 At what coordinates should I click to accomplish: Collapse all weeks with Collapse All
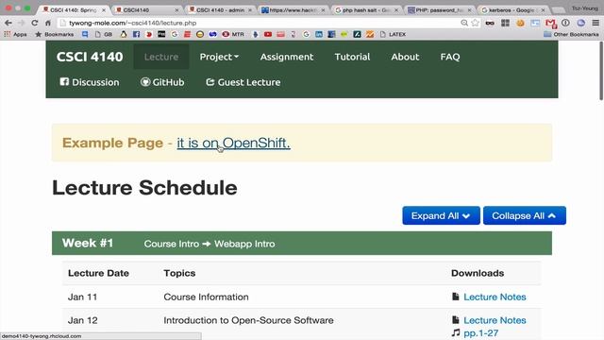point(525,215)
